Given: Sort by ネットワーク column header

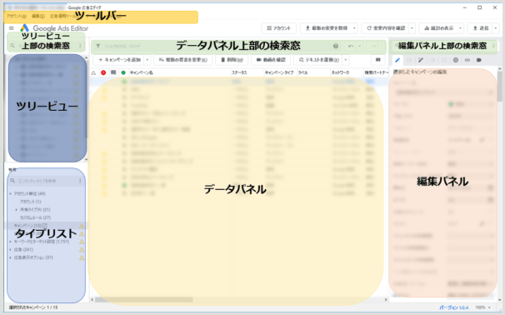Looking at the screenshot, I should 341,72.
